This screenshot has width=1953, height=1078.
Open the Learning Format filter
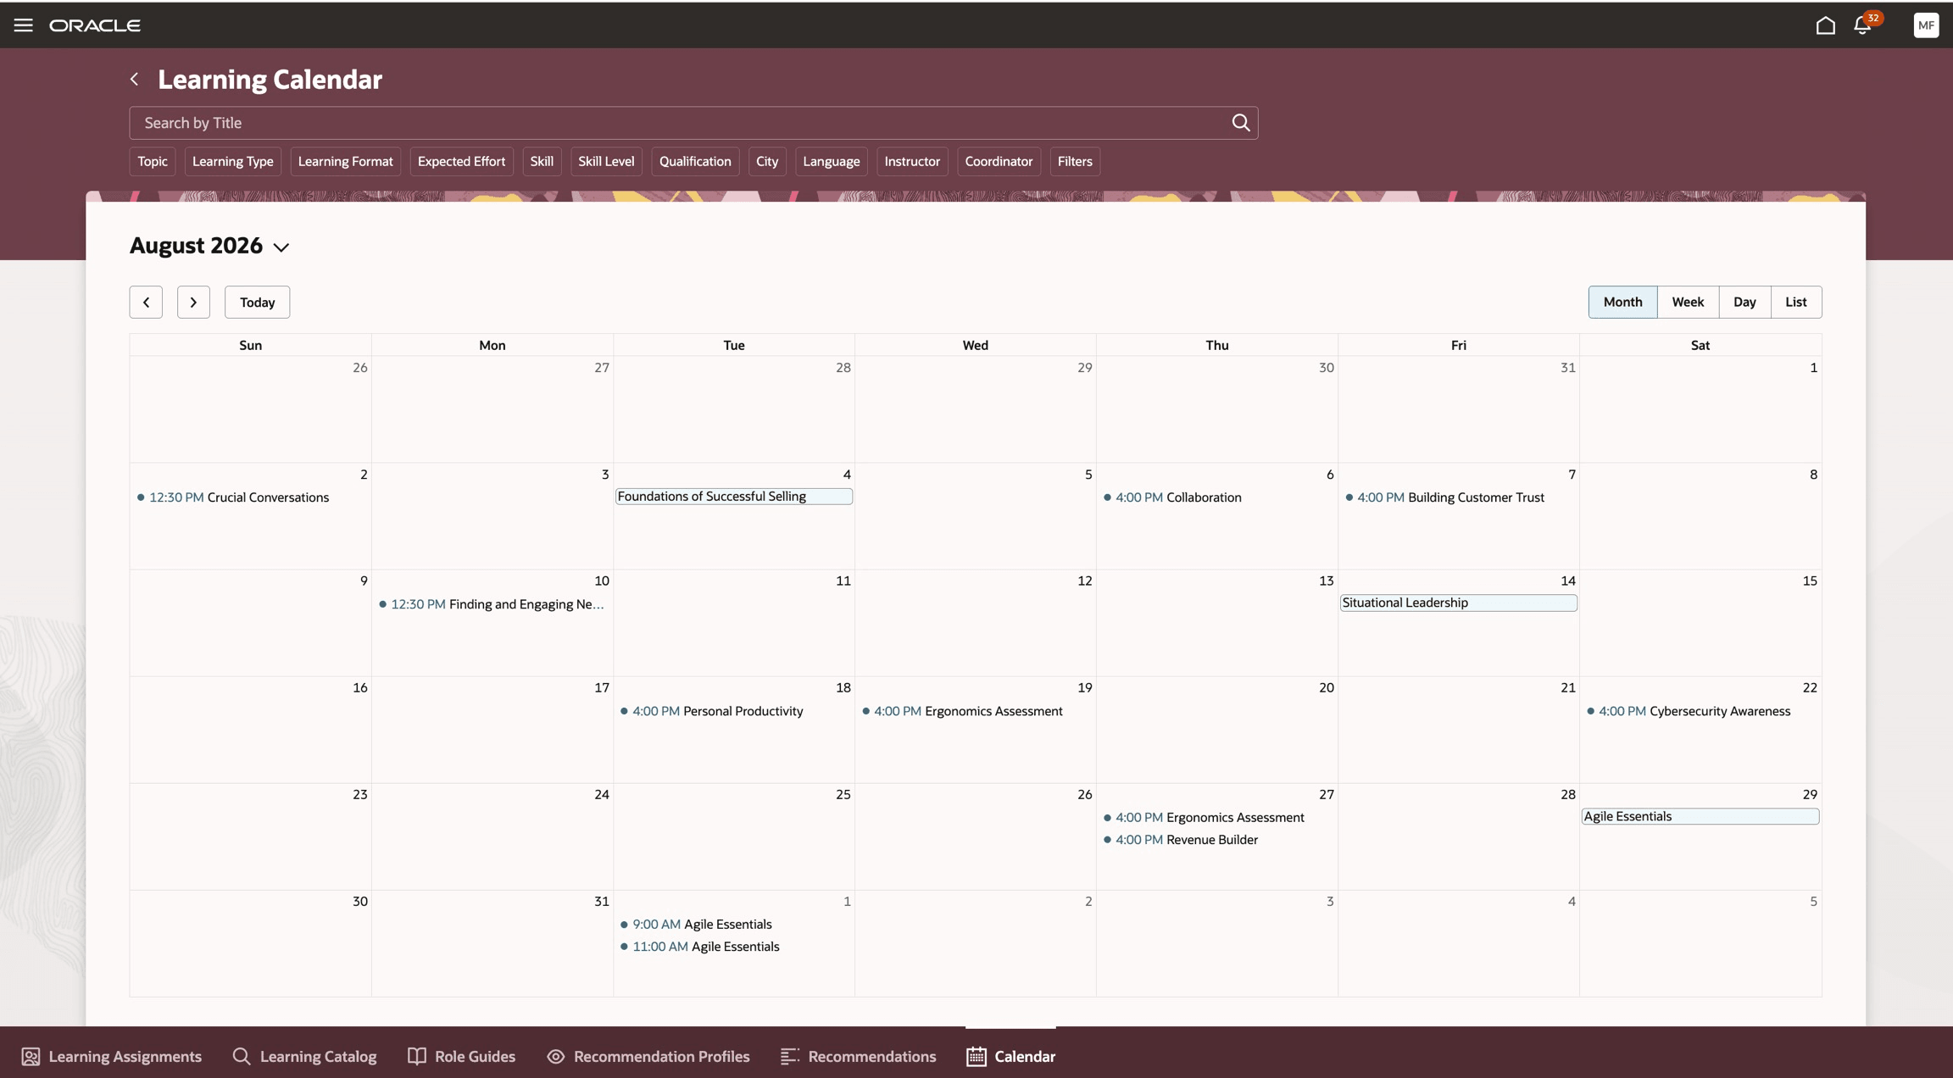coord(345,161)
